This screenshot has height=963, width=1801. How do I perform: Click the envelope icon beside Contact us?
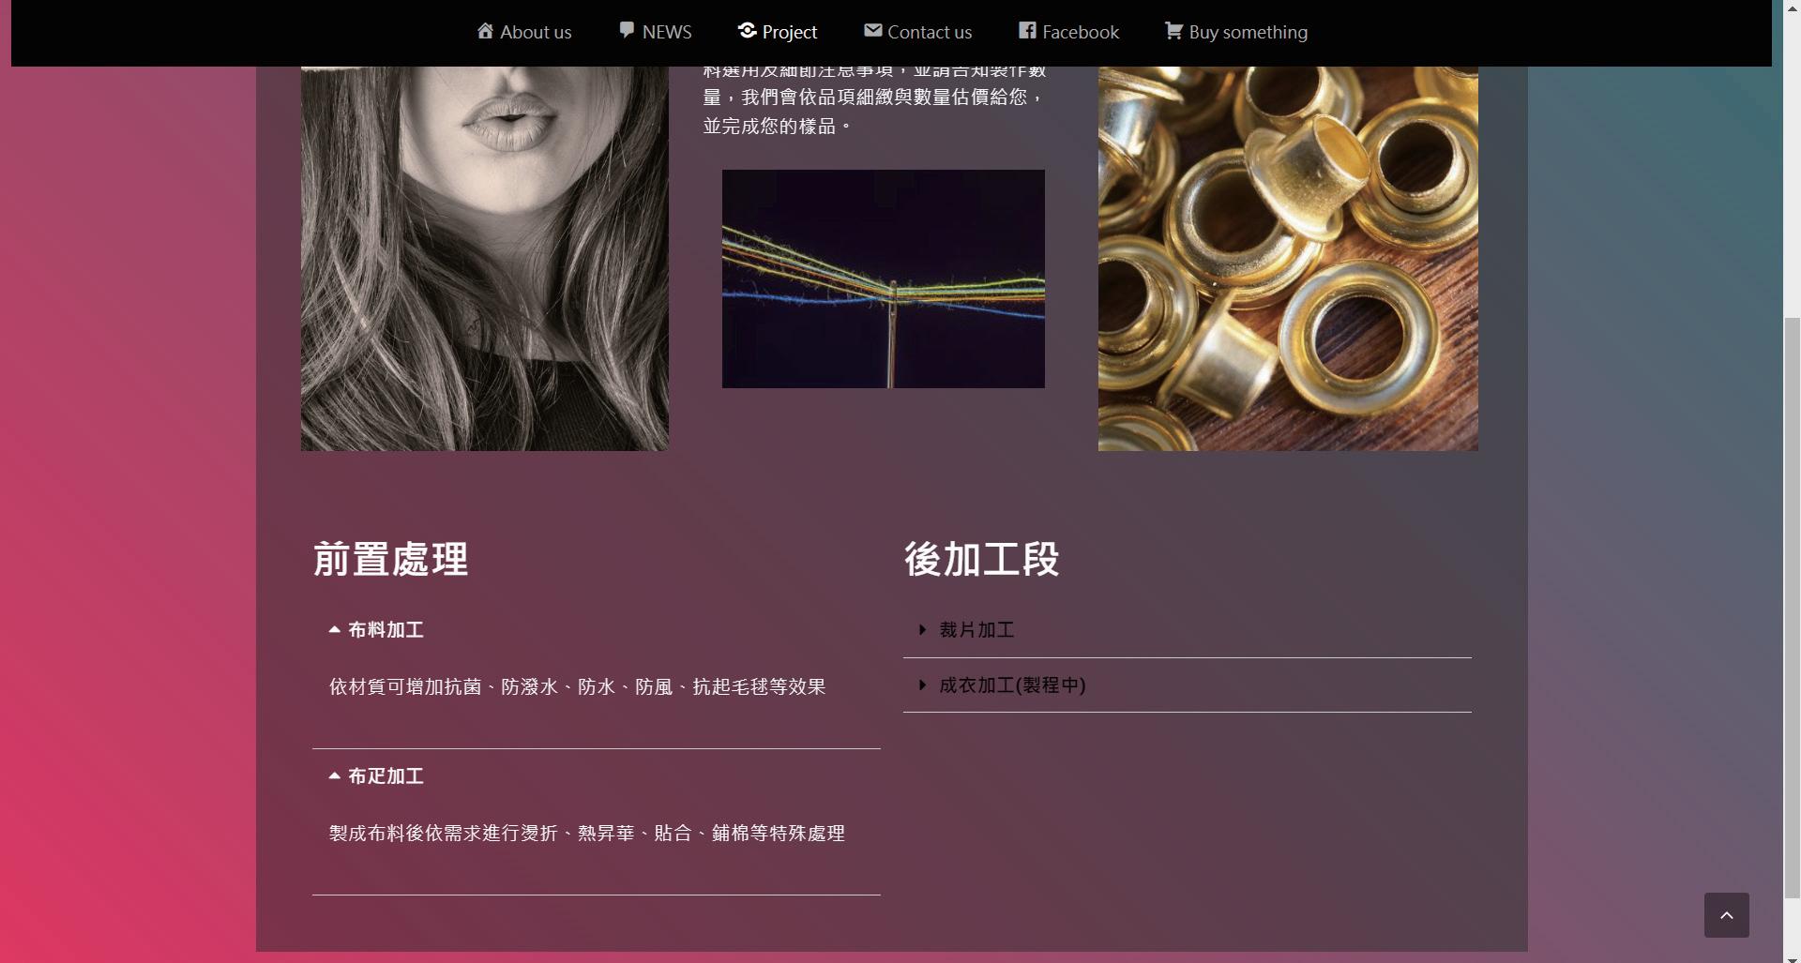[x=872, y=31]
